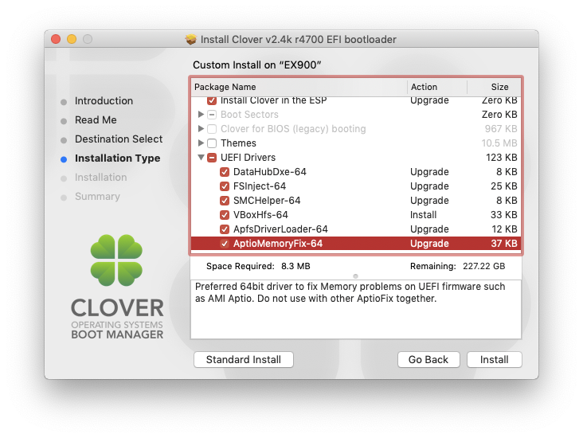Image resolution: width=583 pixels, height=438 pixels.
Task: Click the Space Required 8.3 MB value
Action: pos(295,266)
